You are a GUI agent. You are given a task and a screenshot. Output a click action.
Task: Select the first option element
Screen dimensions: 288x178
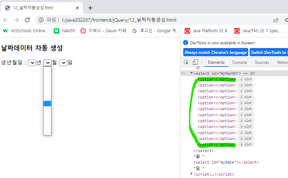216,79
